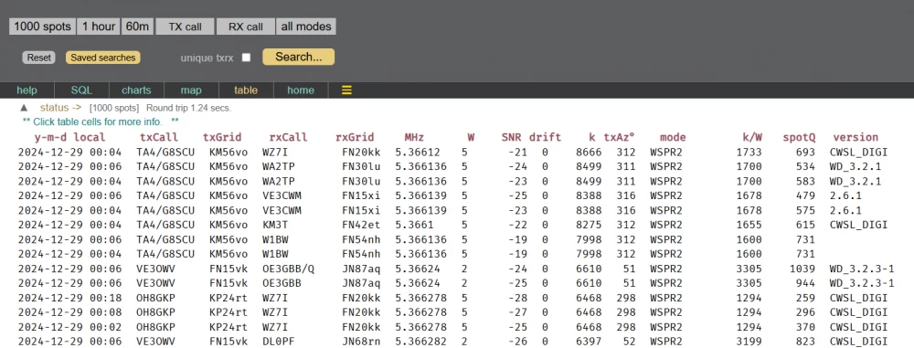Sort by drift column header

545,138
